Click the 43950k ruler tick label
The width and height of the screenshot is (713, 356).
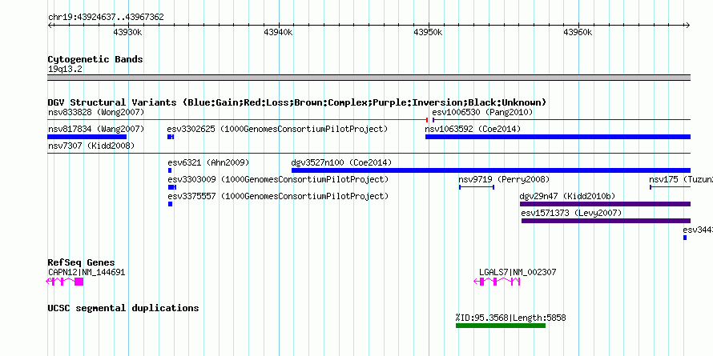[428, 32]
